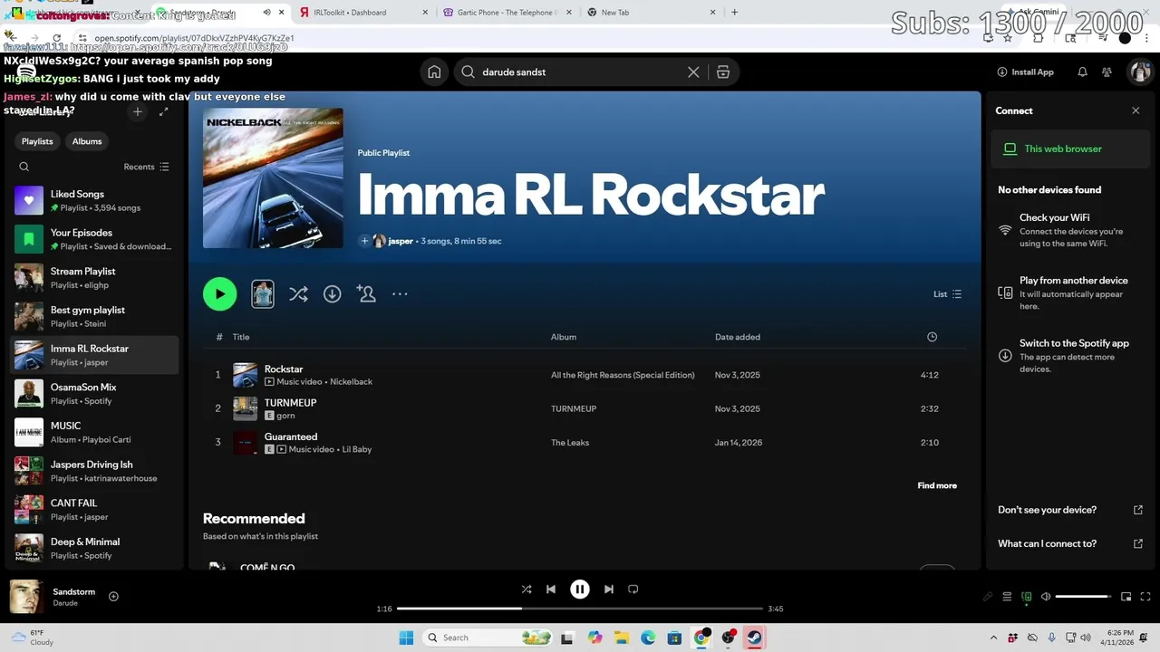Open the play queue

1007,597
